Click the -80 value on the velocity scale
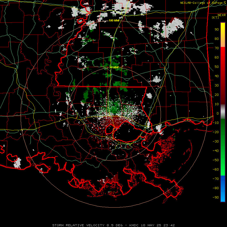The height and width of the screenshot is (227, 227). tap(216, 188)
